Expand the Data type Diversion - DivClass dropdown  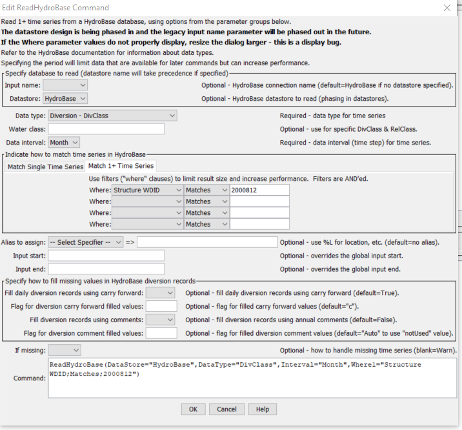112,116
